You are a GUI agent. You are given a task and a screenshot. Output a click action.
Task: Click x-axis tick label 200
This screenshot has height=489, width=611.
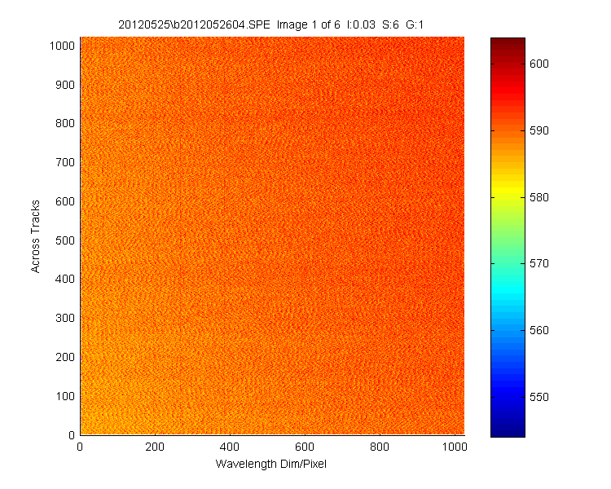155,447
